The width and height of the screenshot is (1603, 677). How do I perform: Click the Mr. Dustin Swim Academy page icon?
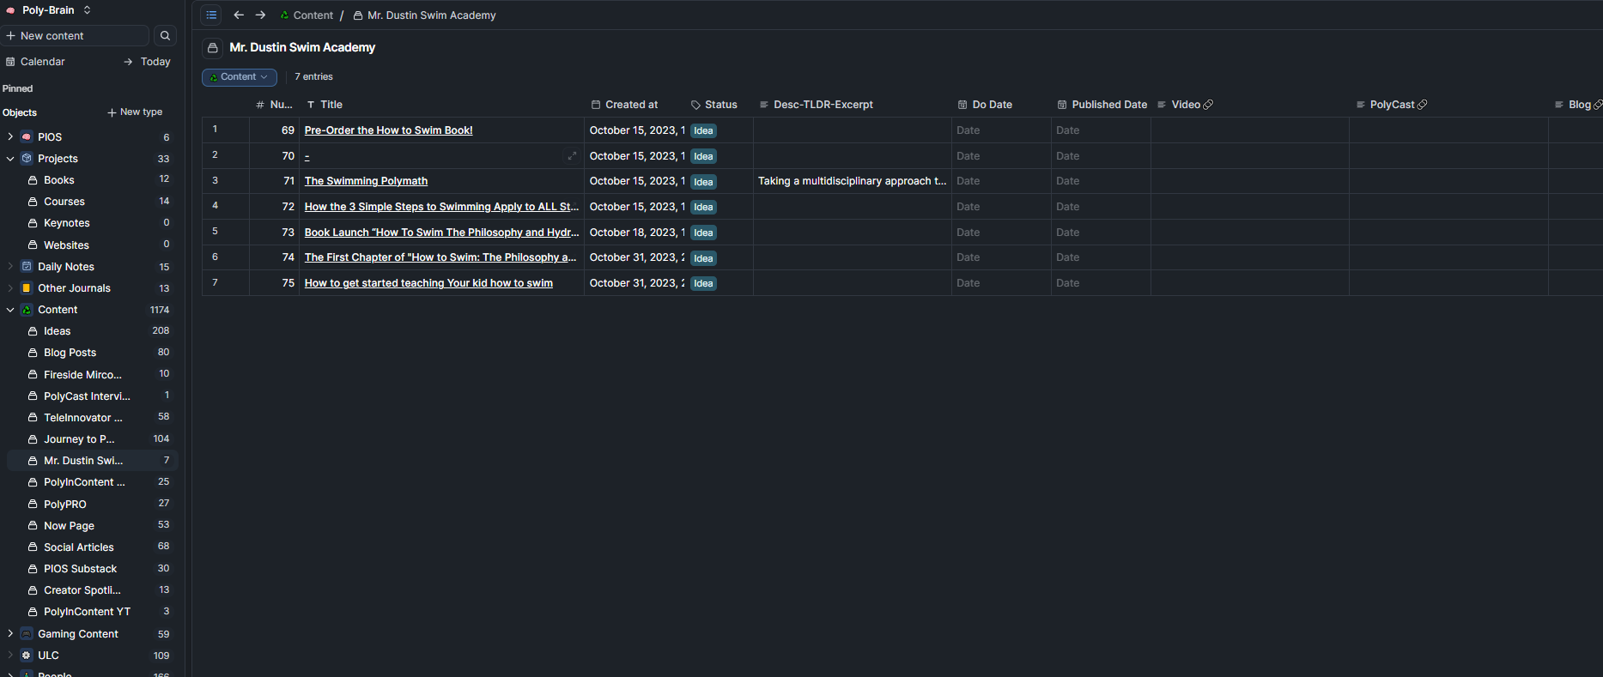(213, 48)
